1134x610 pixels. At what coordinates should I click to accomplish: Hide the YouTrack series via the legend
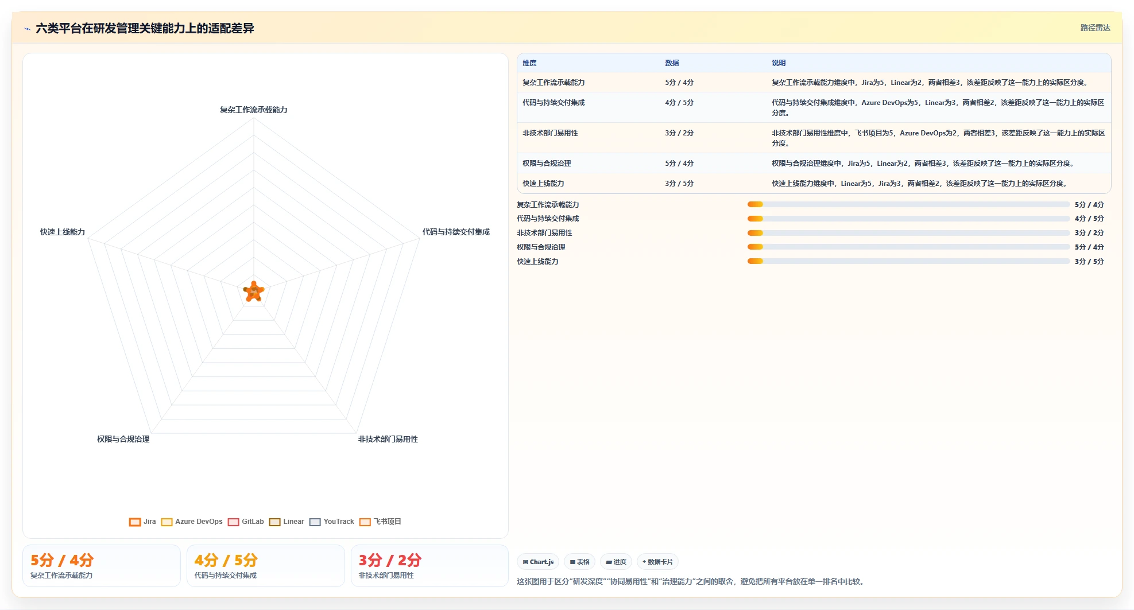point(332,522)
